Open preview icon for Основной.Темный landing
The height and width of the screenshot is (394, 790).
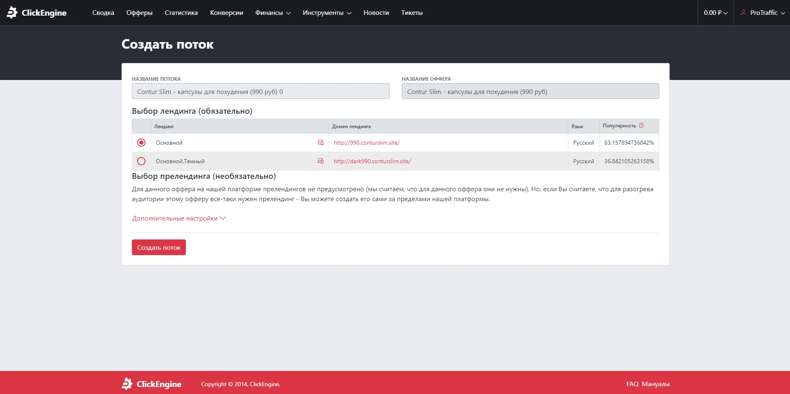[321, 161]
